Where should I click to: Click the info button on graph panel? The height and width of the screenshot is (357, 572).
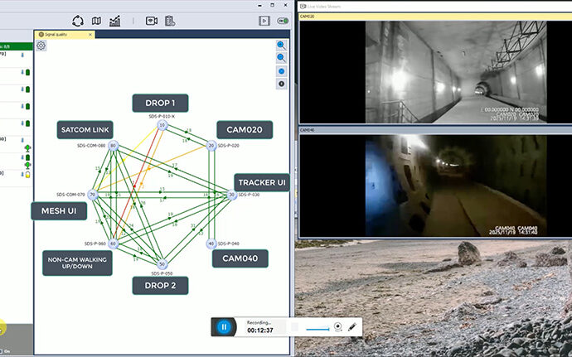click(x=282, y=84)
